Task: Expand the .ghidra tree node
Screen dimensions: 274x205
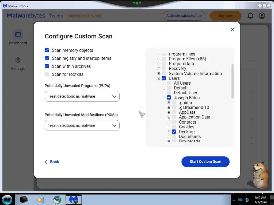Action: pyautogui.click(x=169, y=103)
